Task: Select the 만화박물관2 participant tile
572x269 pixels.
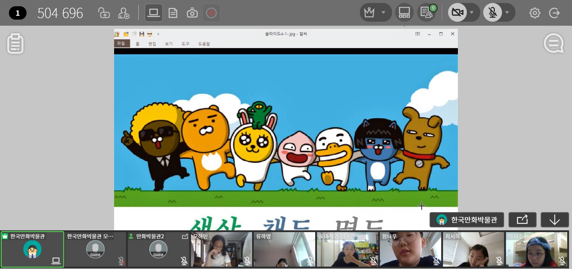Action: click(158, 249)
